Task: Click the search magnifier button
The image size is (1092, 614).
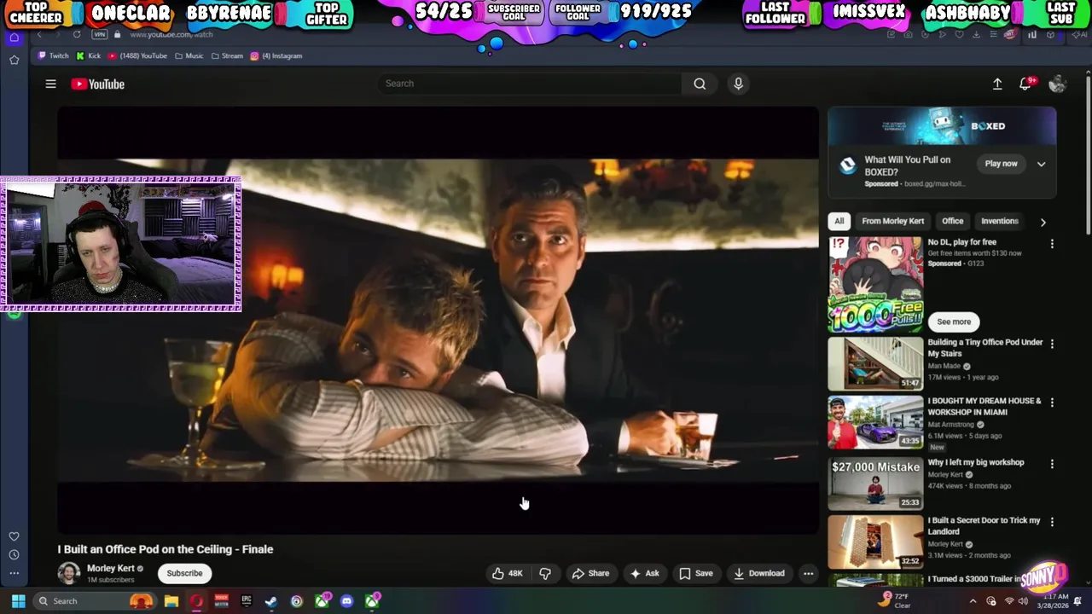Action: tap(700, 84)
